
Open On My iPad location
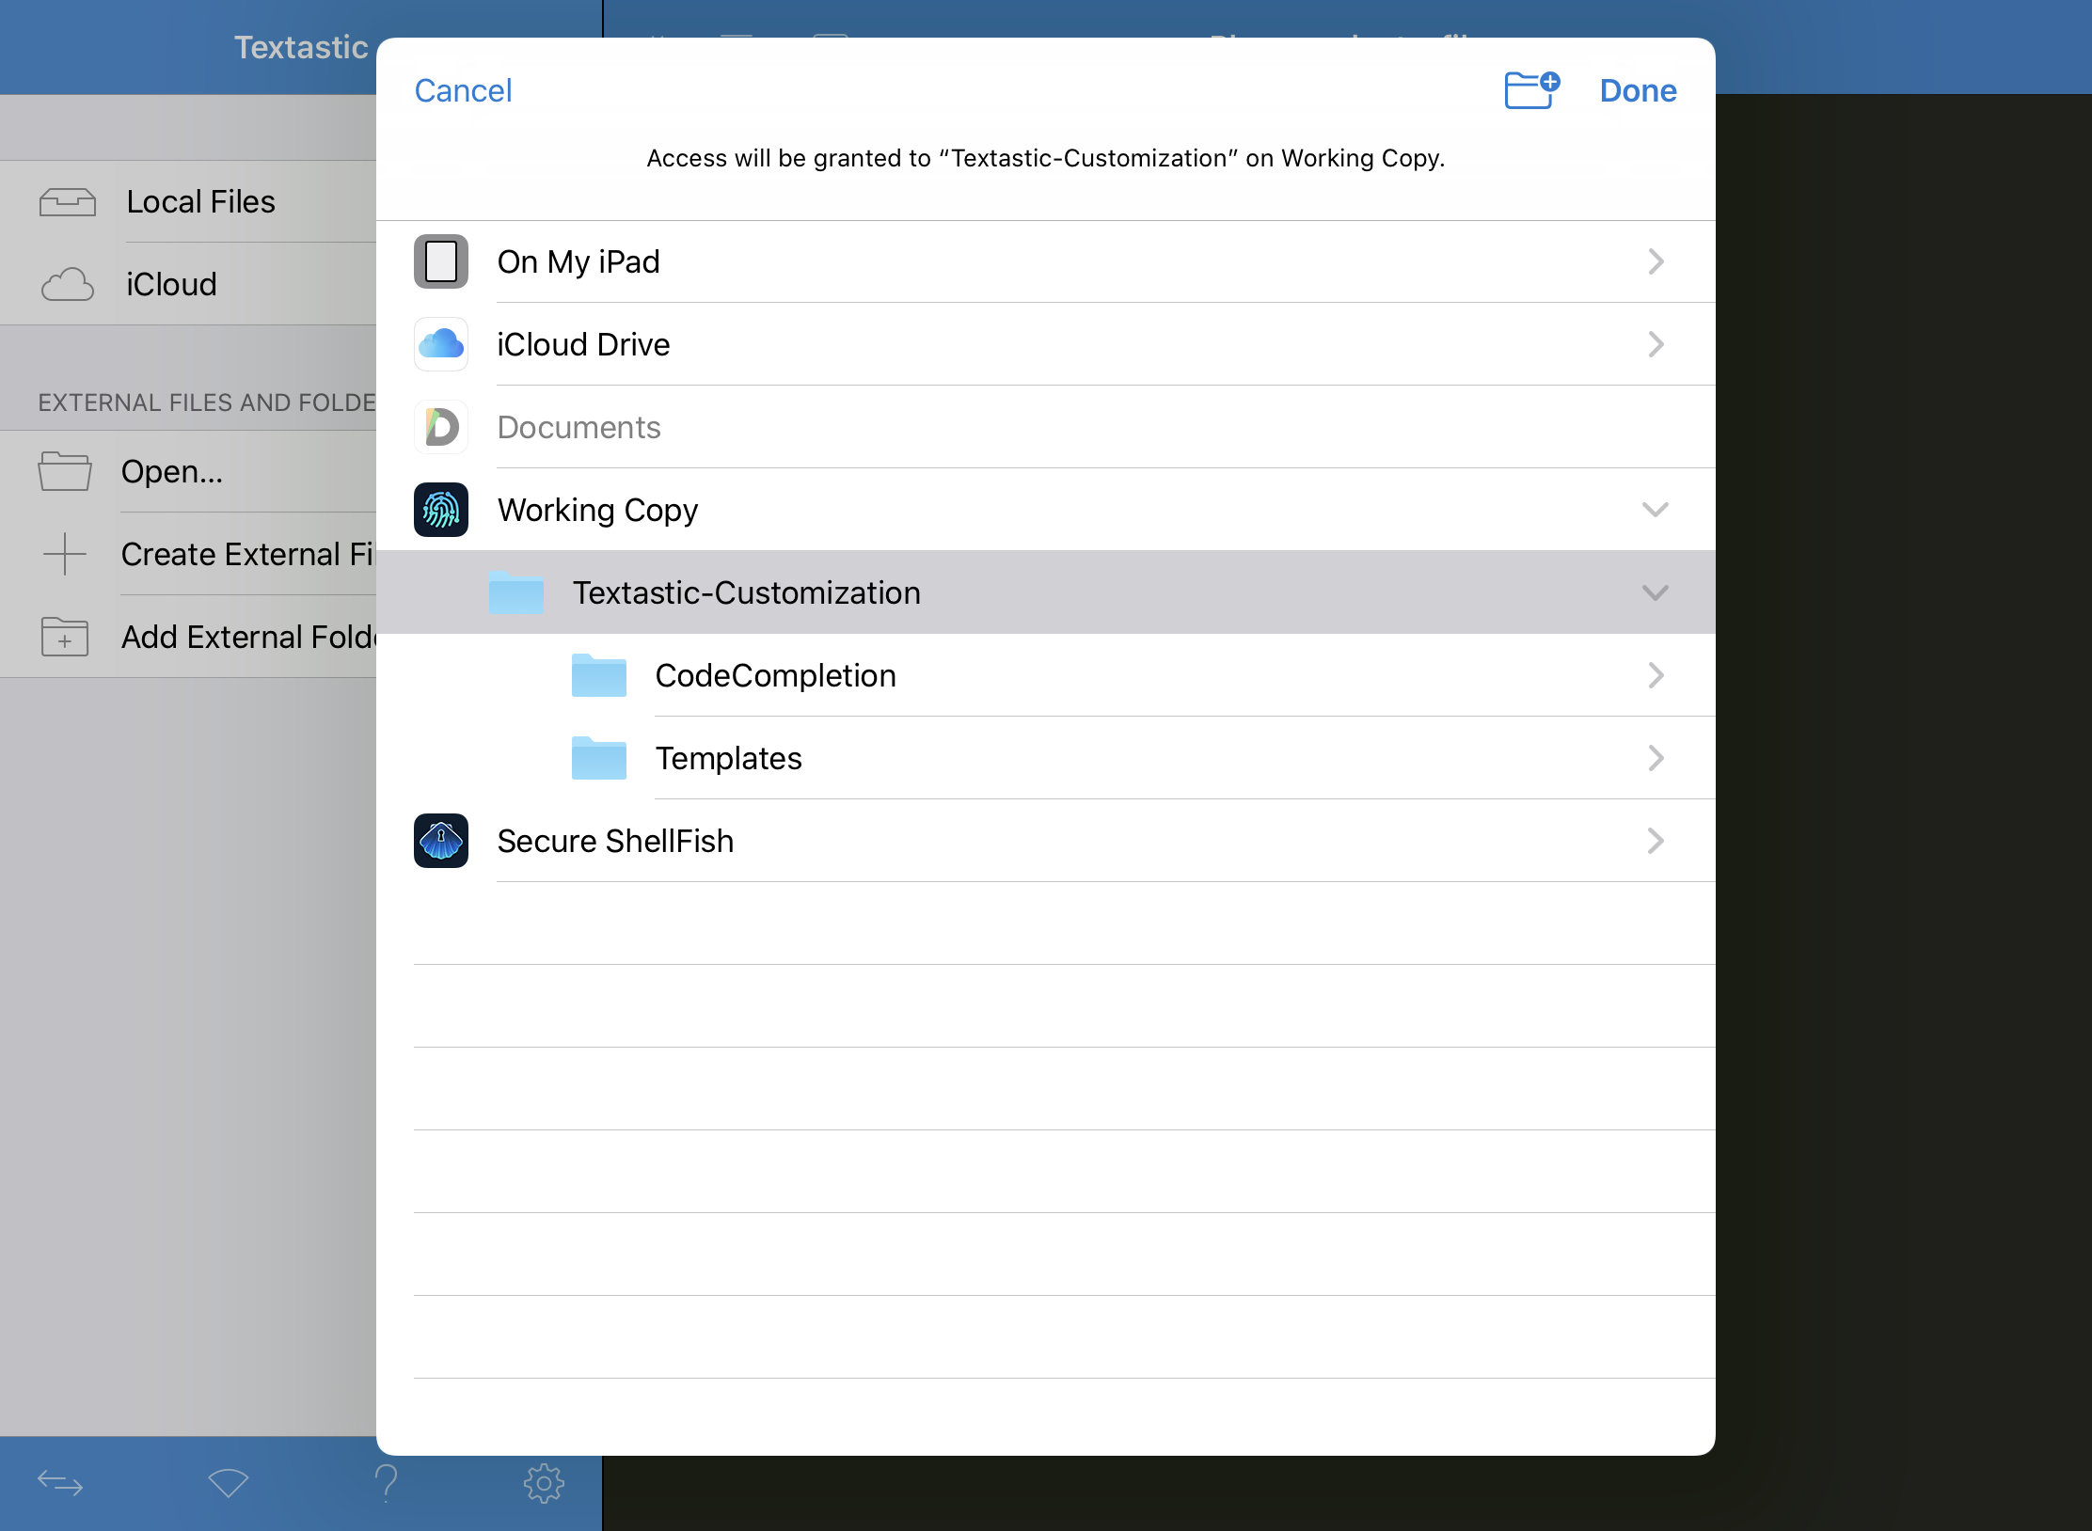point(1046,261)
